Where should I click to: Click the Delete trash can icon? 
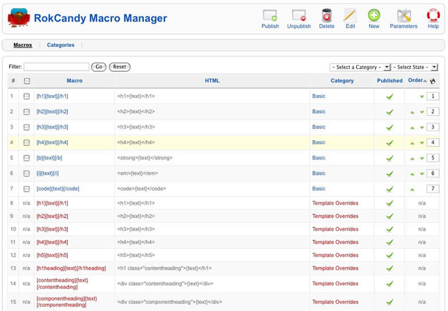[x=327, y=15]
